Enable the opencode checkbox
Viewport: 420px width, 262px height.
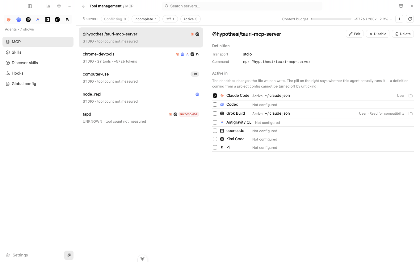[215, 131]
